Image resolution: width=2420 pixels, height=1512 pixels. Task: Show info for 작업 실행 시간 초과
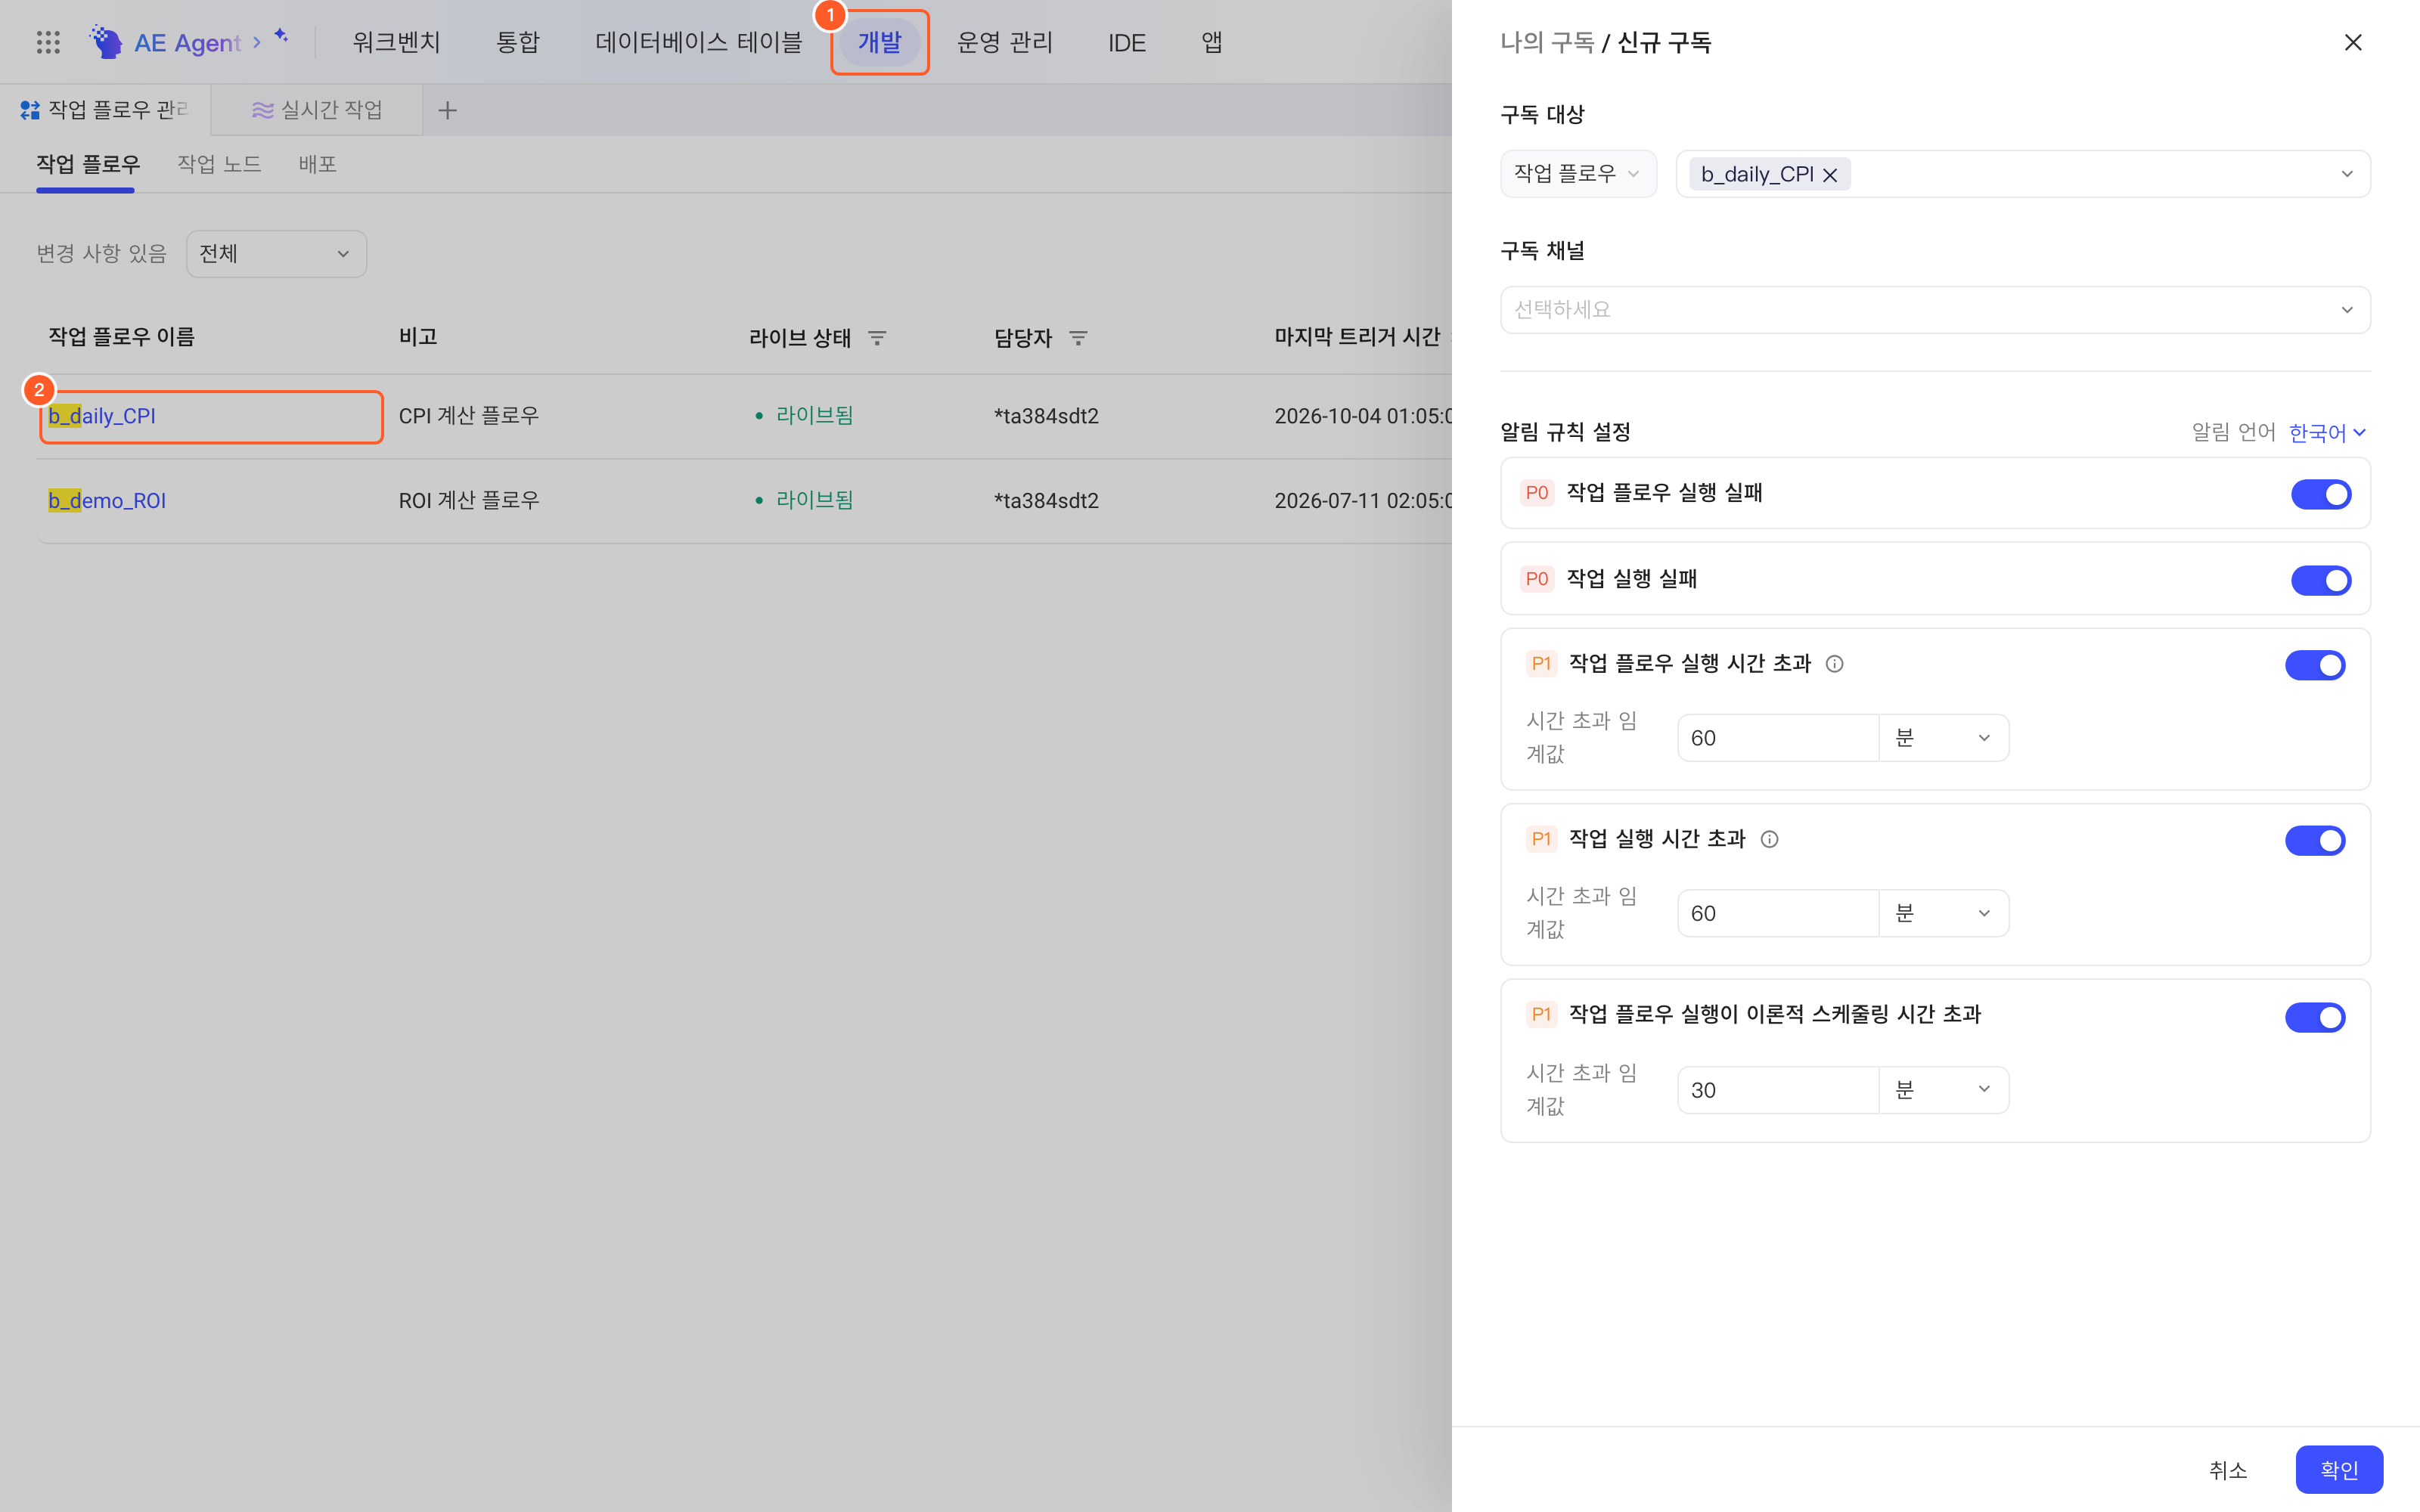pos(1769,839)
